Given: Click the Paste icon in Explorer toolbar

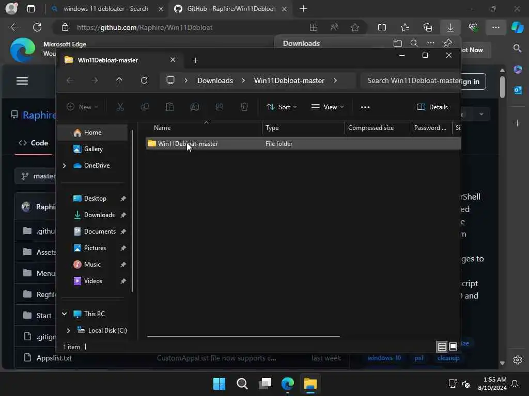Looking at the screenshot, I should click(169, 107).
